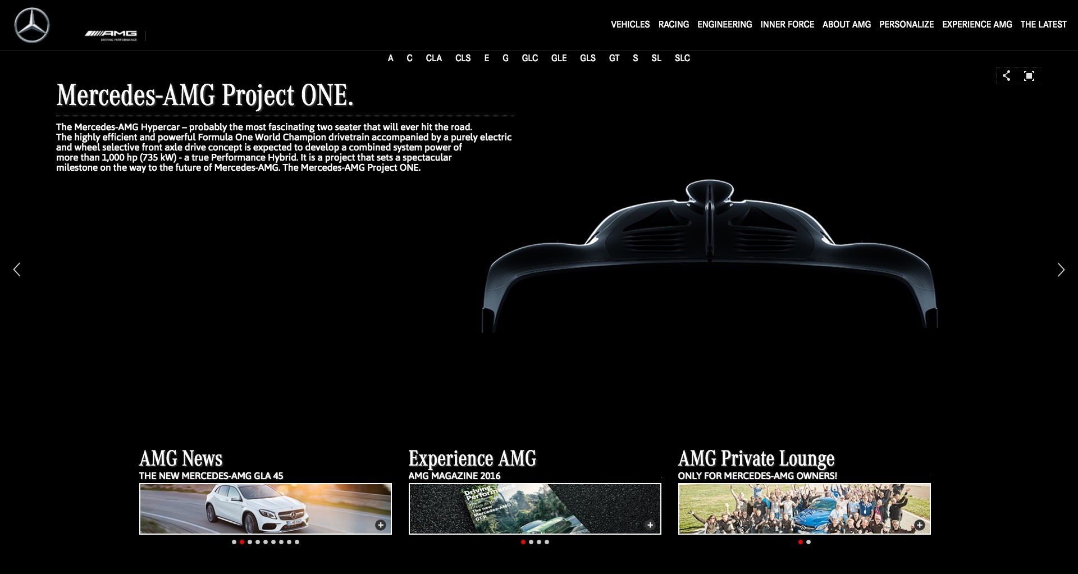Click plus icon on AMG Magazine thumbnail

point(650,525)
